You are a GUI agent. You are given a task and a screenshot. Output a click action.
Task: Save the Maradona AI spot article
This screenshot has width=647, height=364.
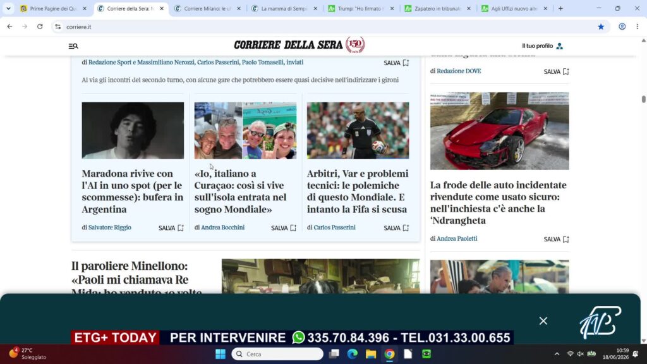tap(171, 227)
